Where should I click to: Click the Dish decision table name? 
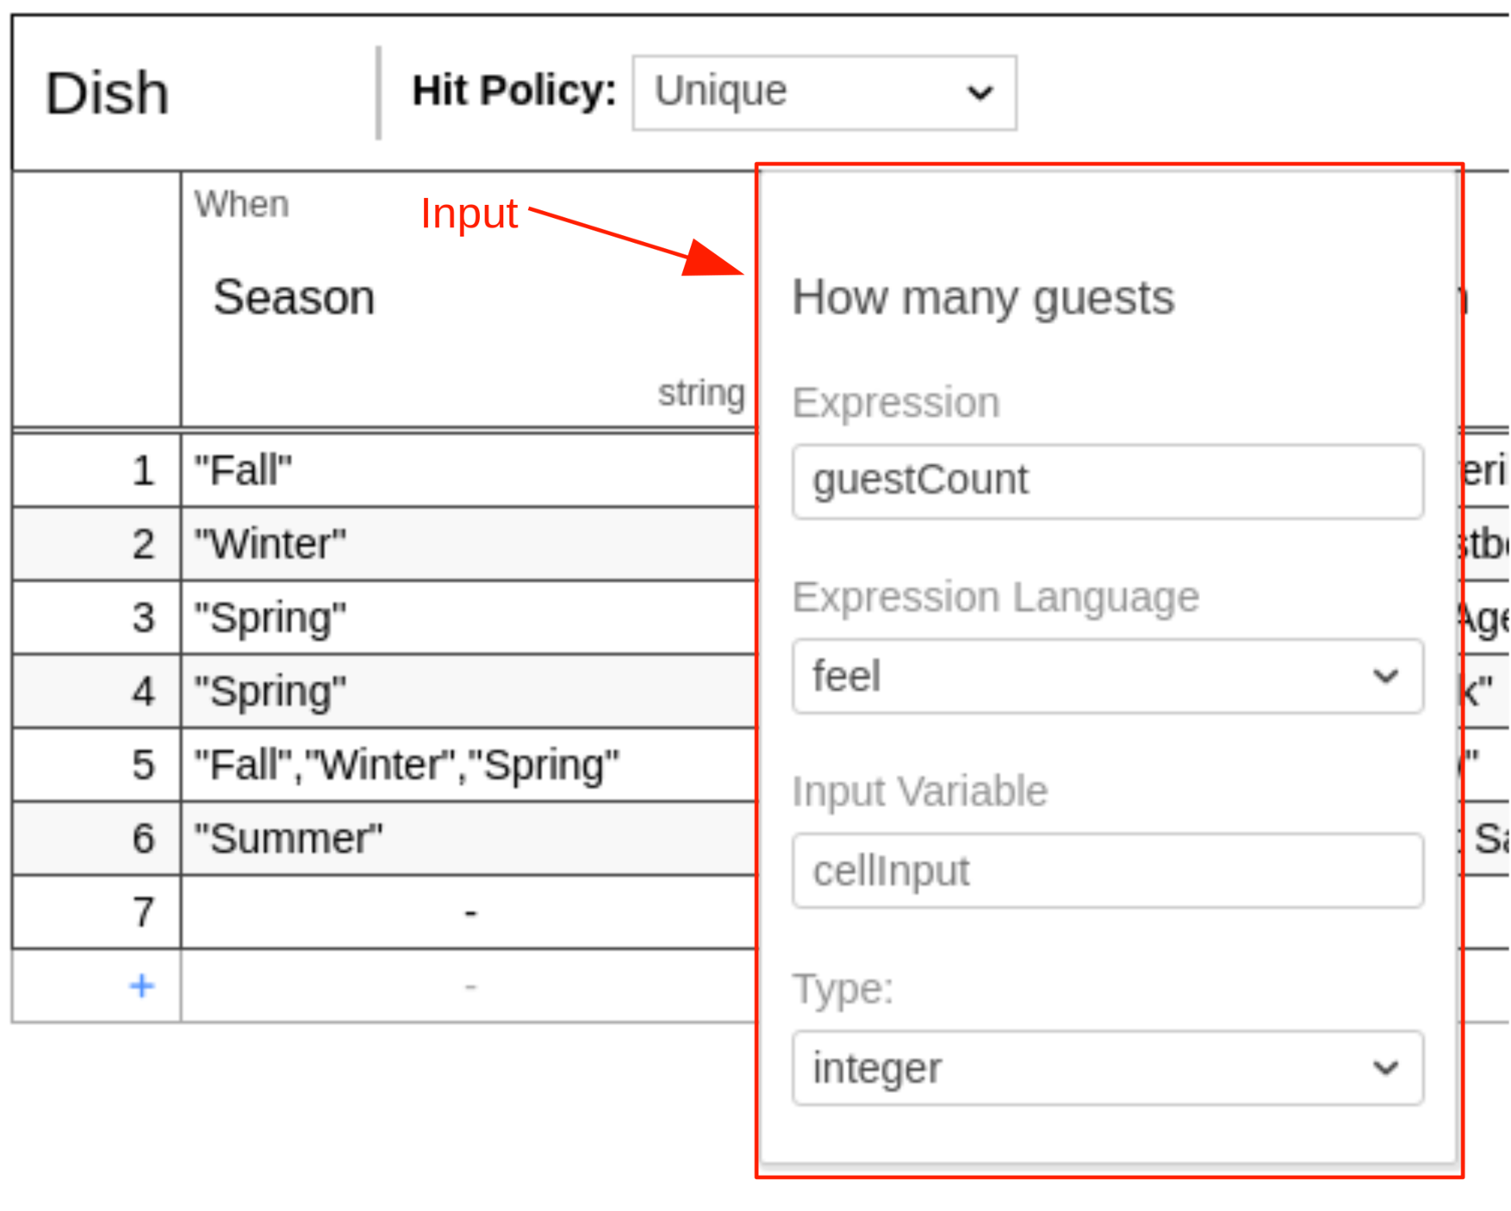pos(107,93)
